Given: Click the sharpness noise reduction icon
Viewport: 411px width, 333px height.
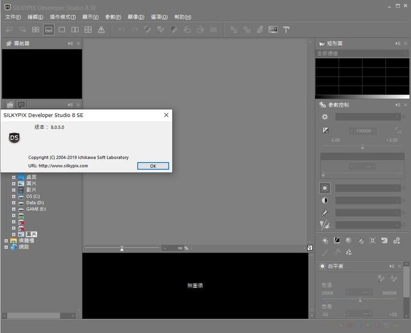Looking at the screenshot, I should click(325, 225).
